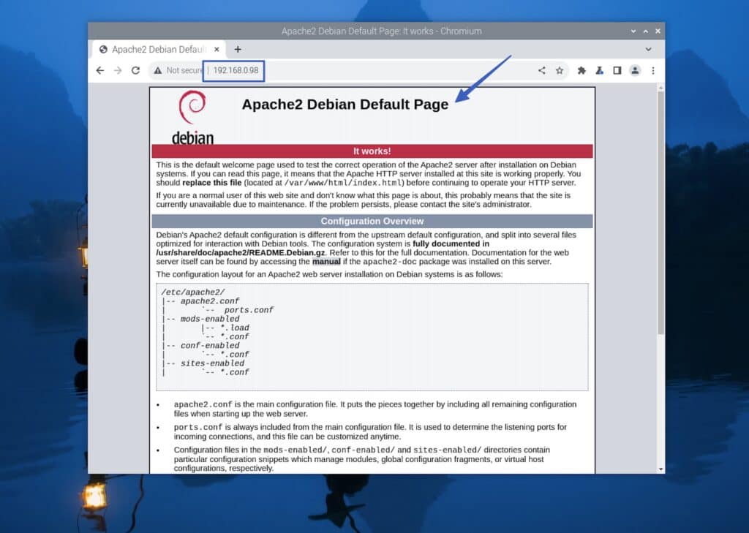Open the Side panel icon
The height and width of the screenshot is (533, 749).
point(618,70)
